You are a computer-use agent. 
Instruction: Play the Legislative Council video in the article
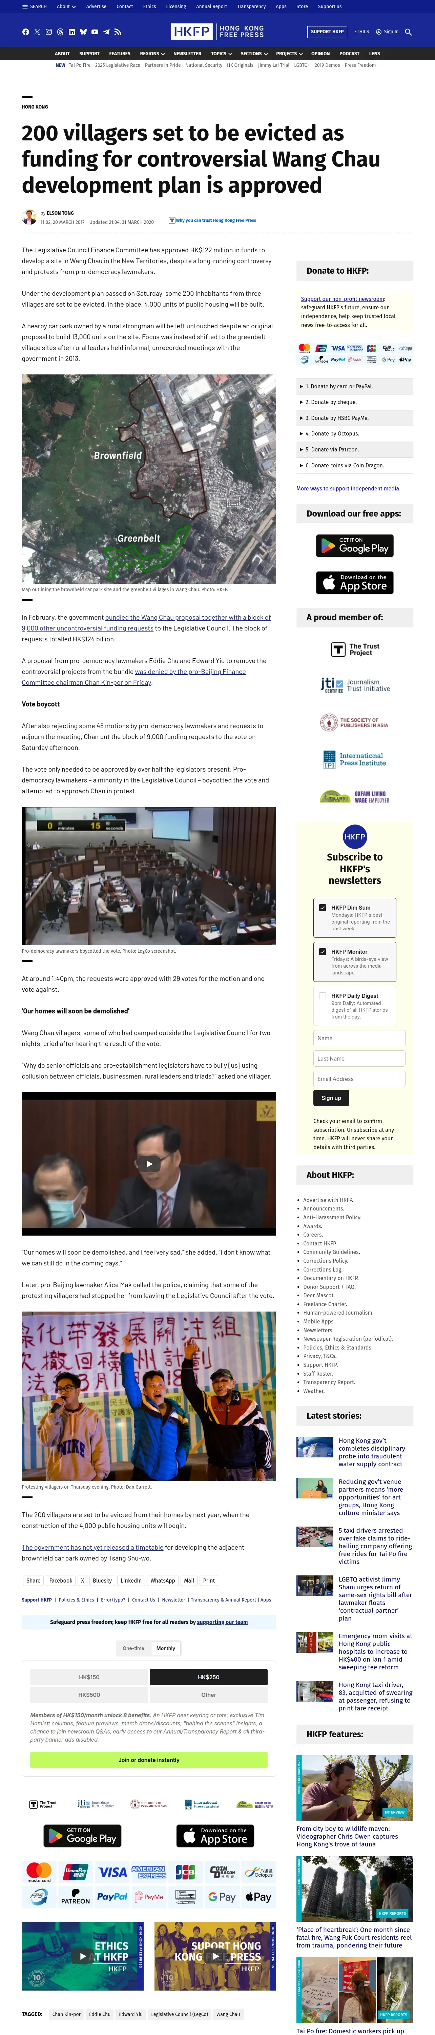tap(148, 1164)
